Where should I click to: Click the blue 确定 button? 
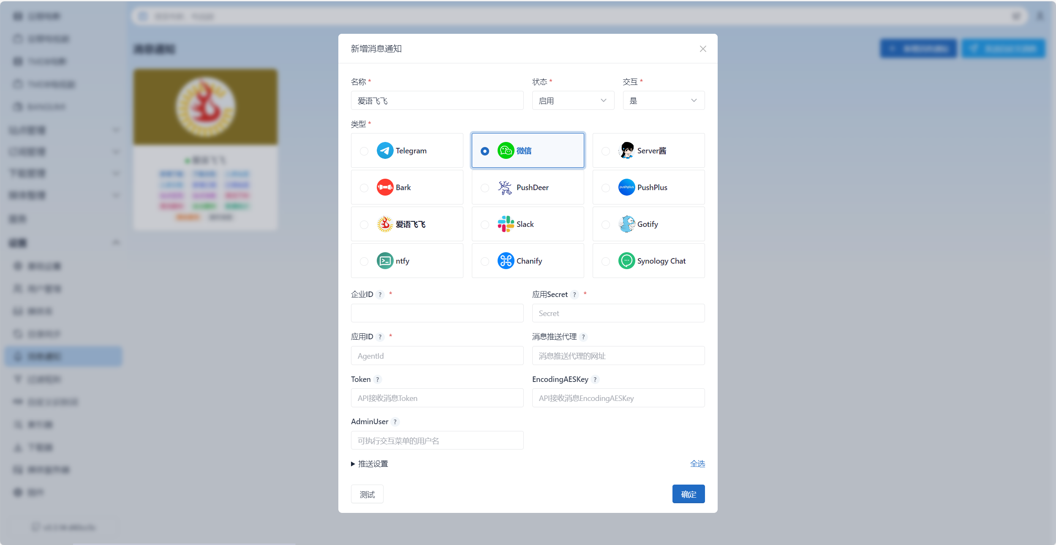pyautogui.click(x=688, y=494)
